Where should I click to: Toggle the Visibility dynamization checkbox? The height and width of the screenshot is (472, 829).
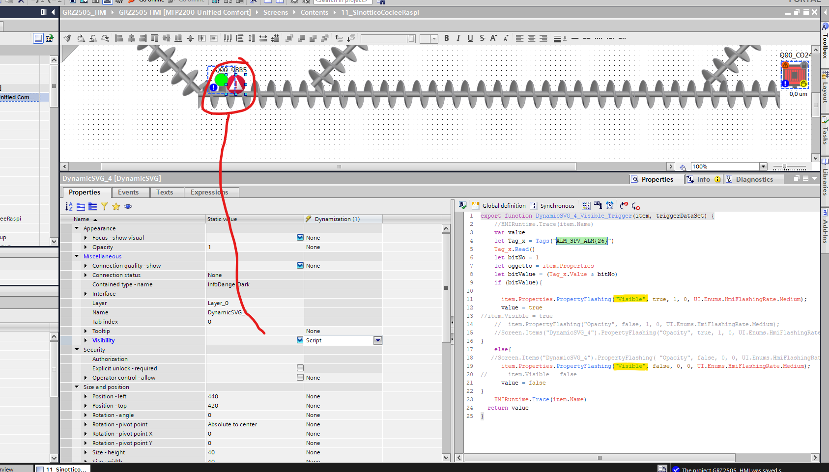(x=300, y=340)
